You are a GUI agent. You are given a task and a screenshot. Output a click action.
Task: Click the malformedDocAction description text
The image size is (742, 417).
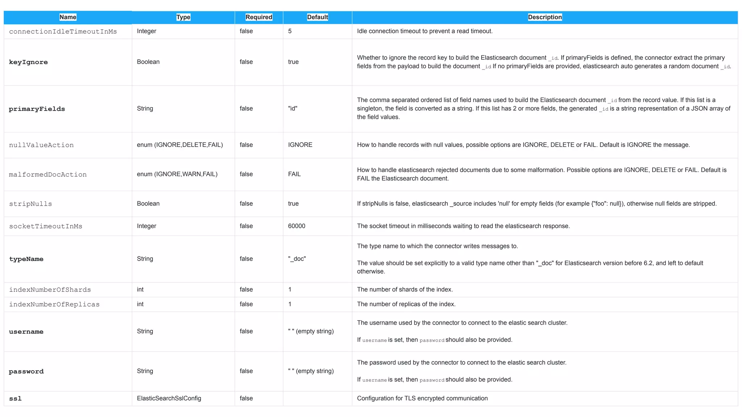542,174
